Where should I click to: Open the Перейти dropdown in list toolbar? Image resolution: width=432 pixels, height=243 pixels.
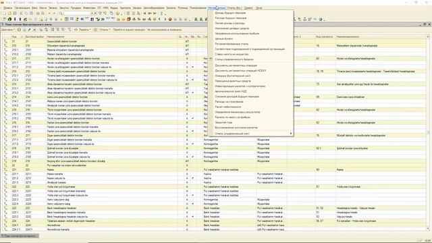tap(85, 30)
